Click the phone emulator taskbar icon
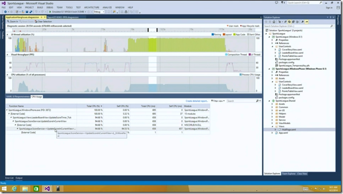This screenshot has height=194, width=343. (x=58, y=189)
